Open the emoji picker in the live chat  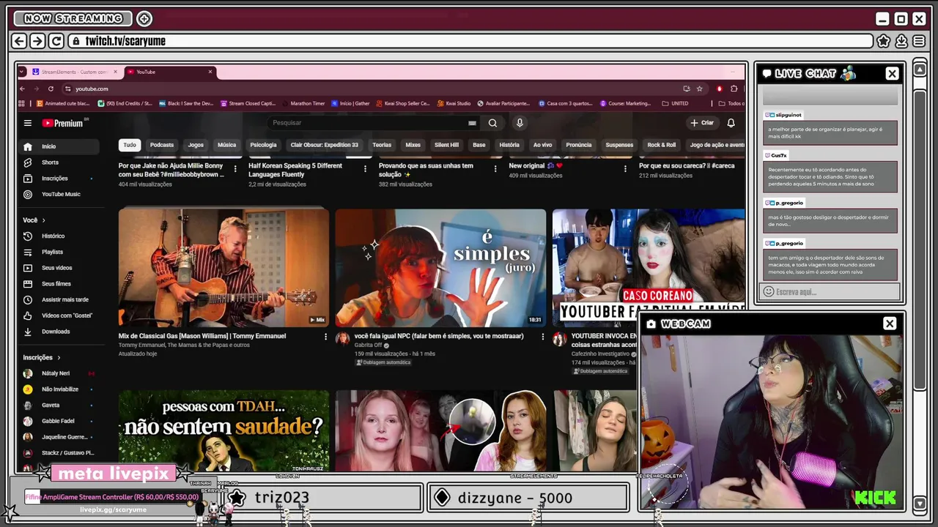[x=769, y=291]
